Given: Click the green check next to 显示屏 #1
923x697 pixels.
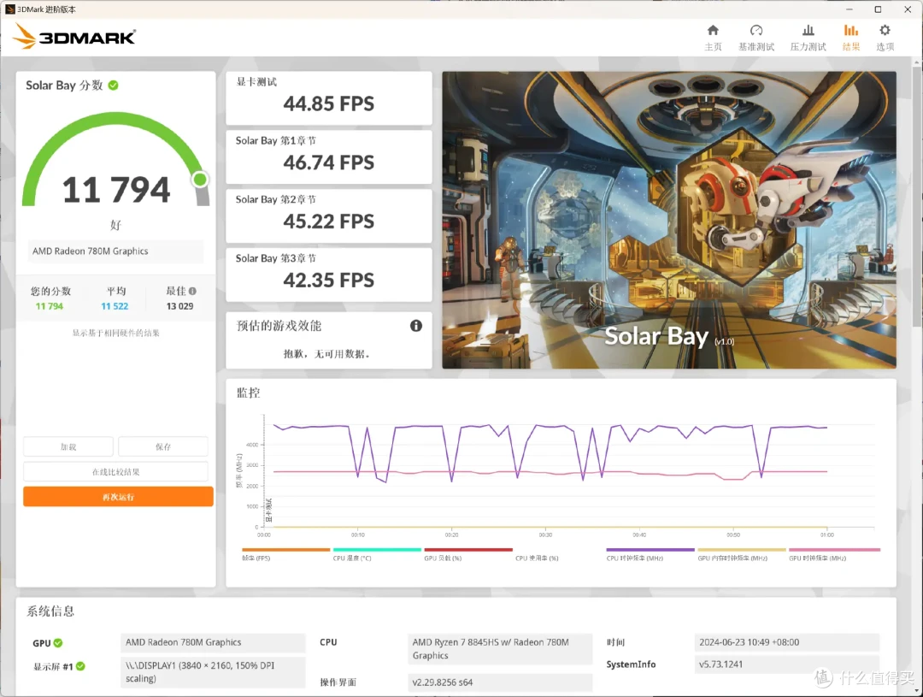Looking at the screenshot, I should (80, 666).
